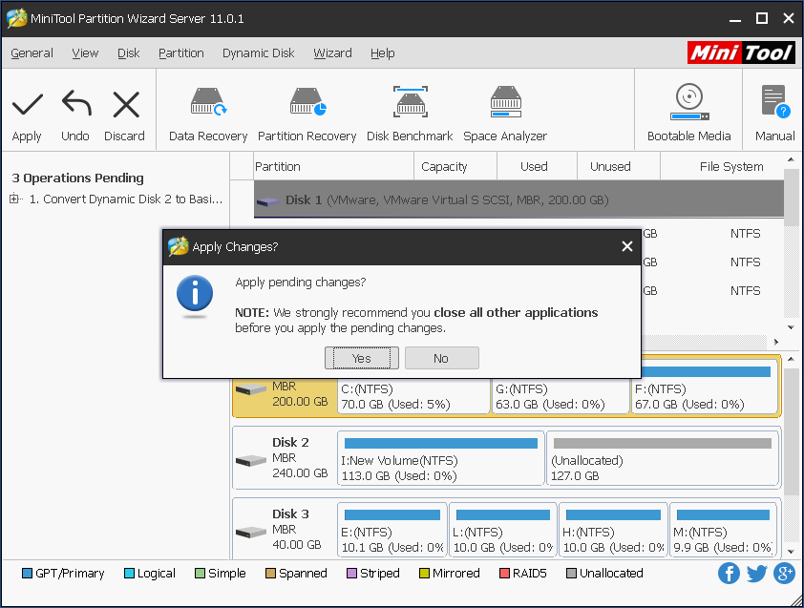Click the Discard X icon
804x608 pixels.
[126, 104]
